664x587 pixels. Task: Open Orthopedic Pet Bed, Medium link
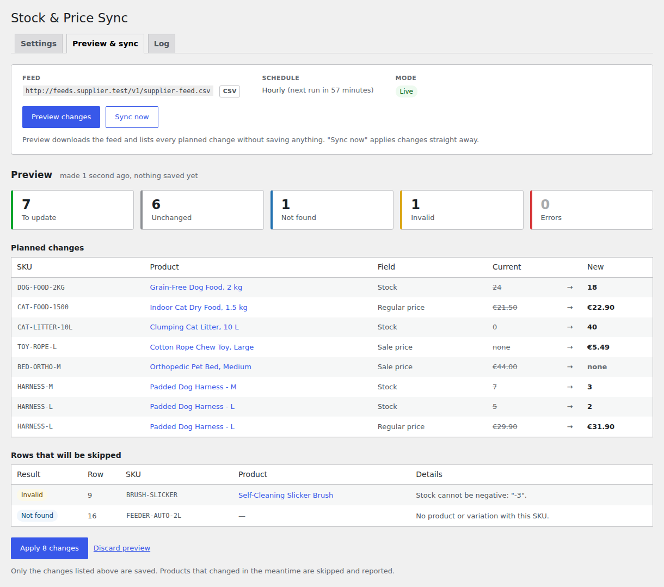tap(201, 367)
